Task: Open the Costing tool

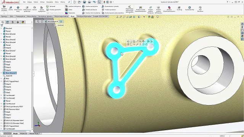Action: 179,8
